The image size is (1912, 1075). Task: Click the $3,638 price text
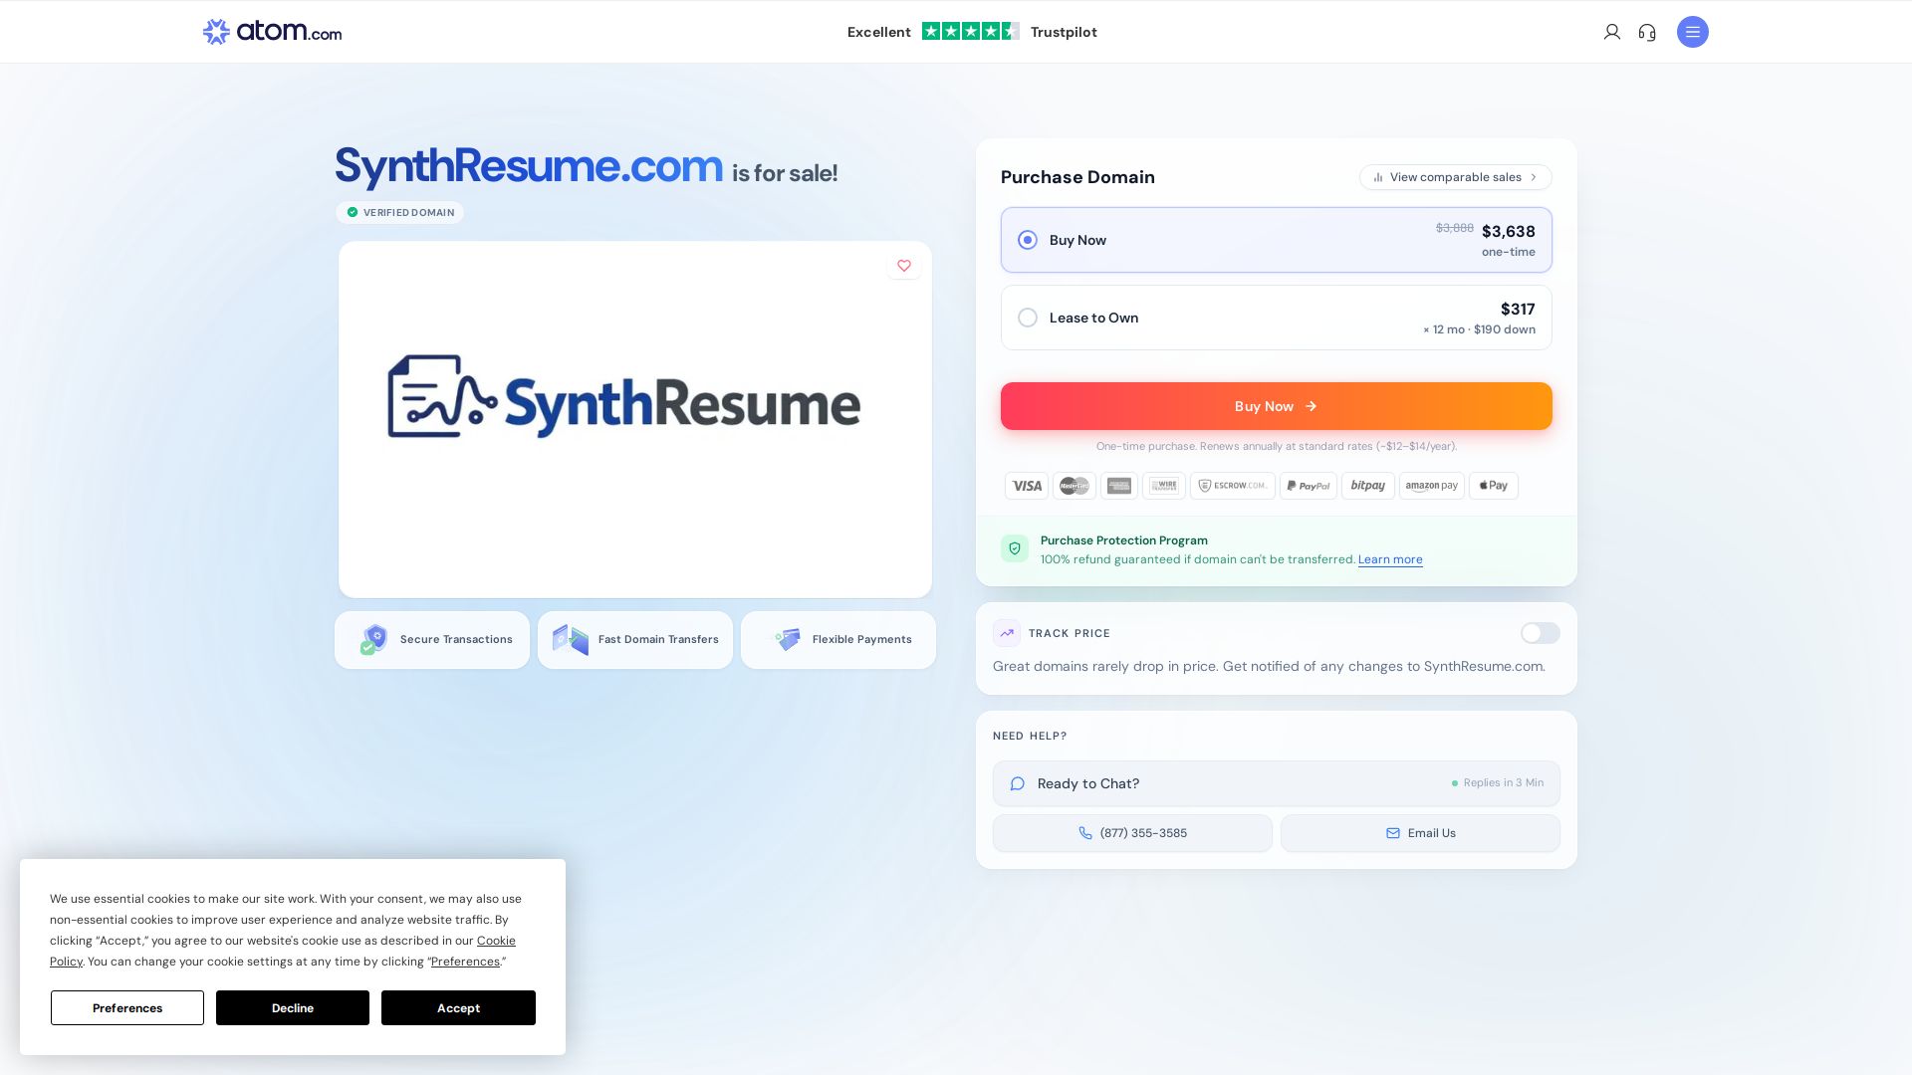pyautogui.click(x=1509, y=232)
